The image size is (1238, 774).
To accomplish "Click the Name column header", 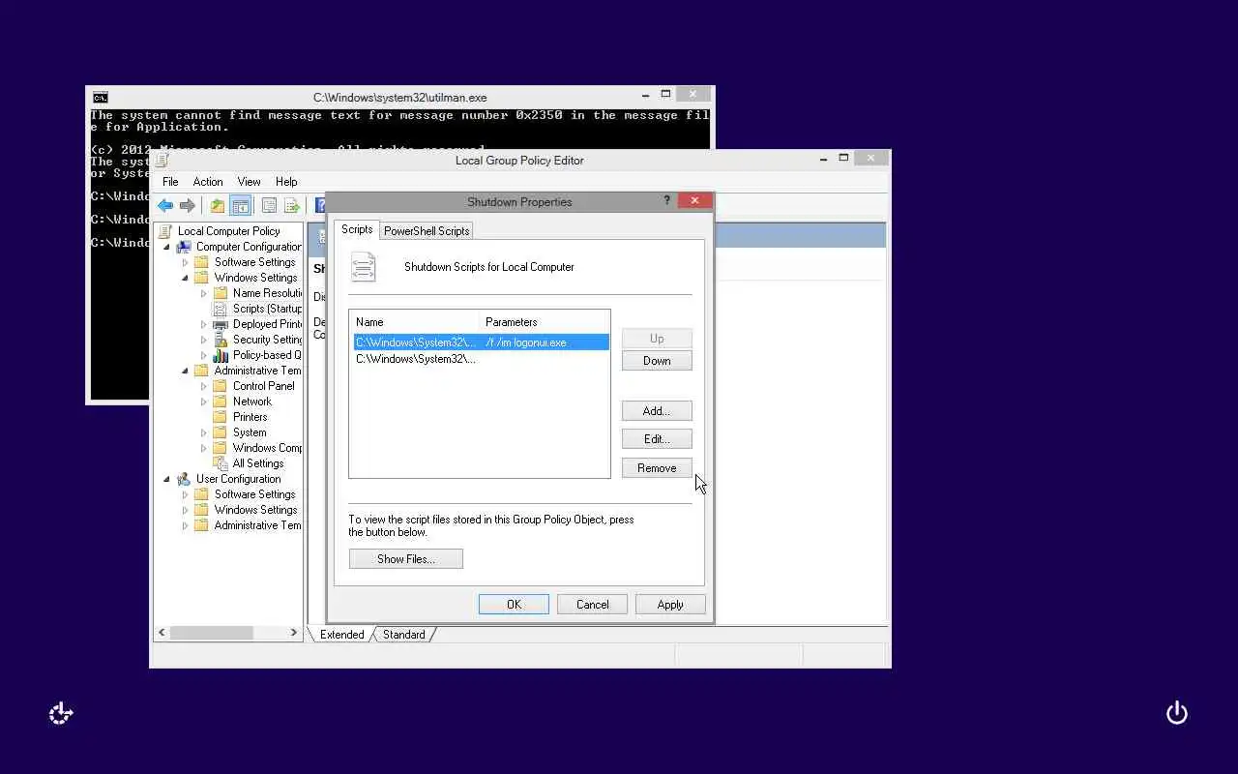I will tap(416, 322).
